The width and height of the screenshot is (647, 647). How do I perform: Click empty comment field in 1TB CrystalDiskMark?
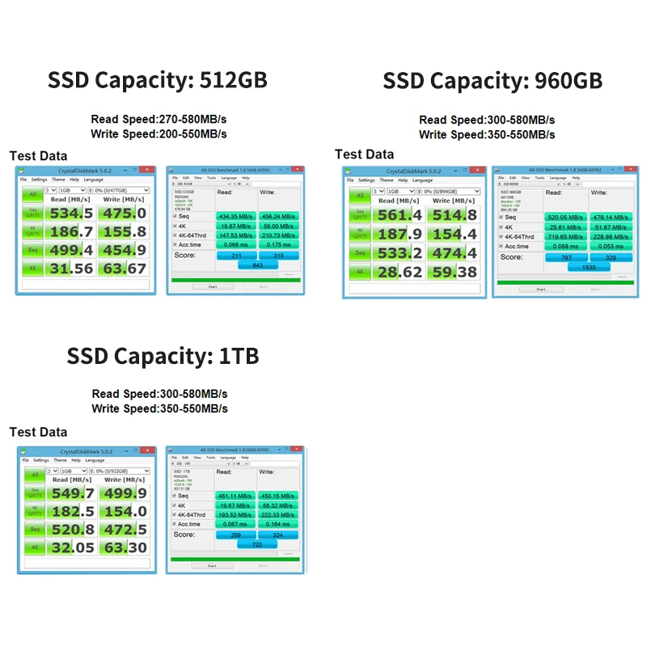click(87, 563)
